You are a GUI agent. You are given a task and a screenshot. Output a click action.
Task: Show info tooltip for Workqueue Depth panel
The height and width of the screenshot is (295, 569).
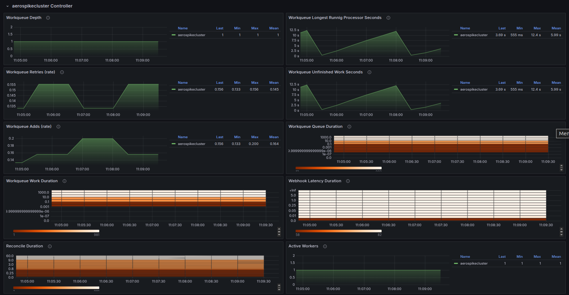(48, 18)
